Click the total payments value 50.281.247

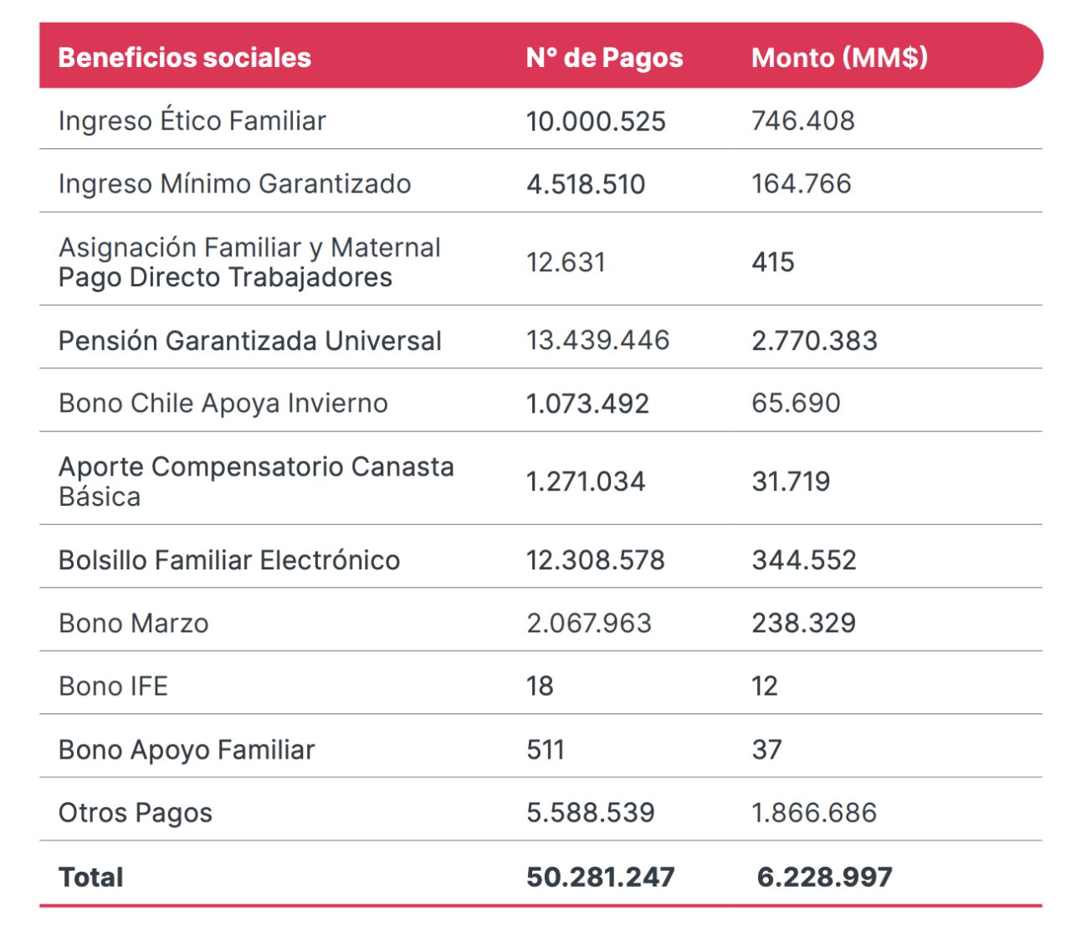tap(600, 877)
